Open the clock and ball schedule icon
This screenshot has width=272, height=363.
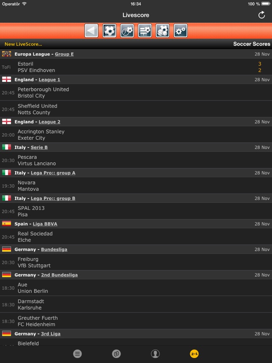(127, 30)
